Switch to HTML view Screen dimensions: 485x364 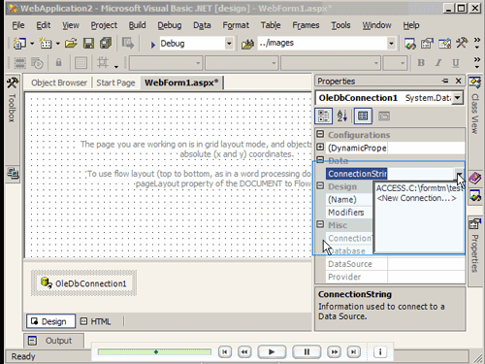click(x=96, y=321)
